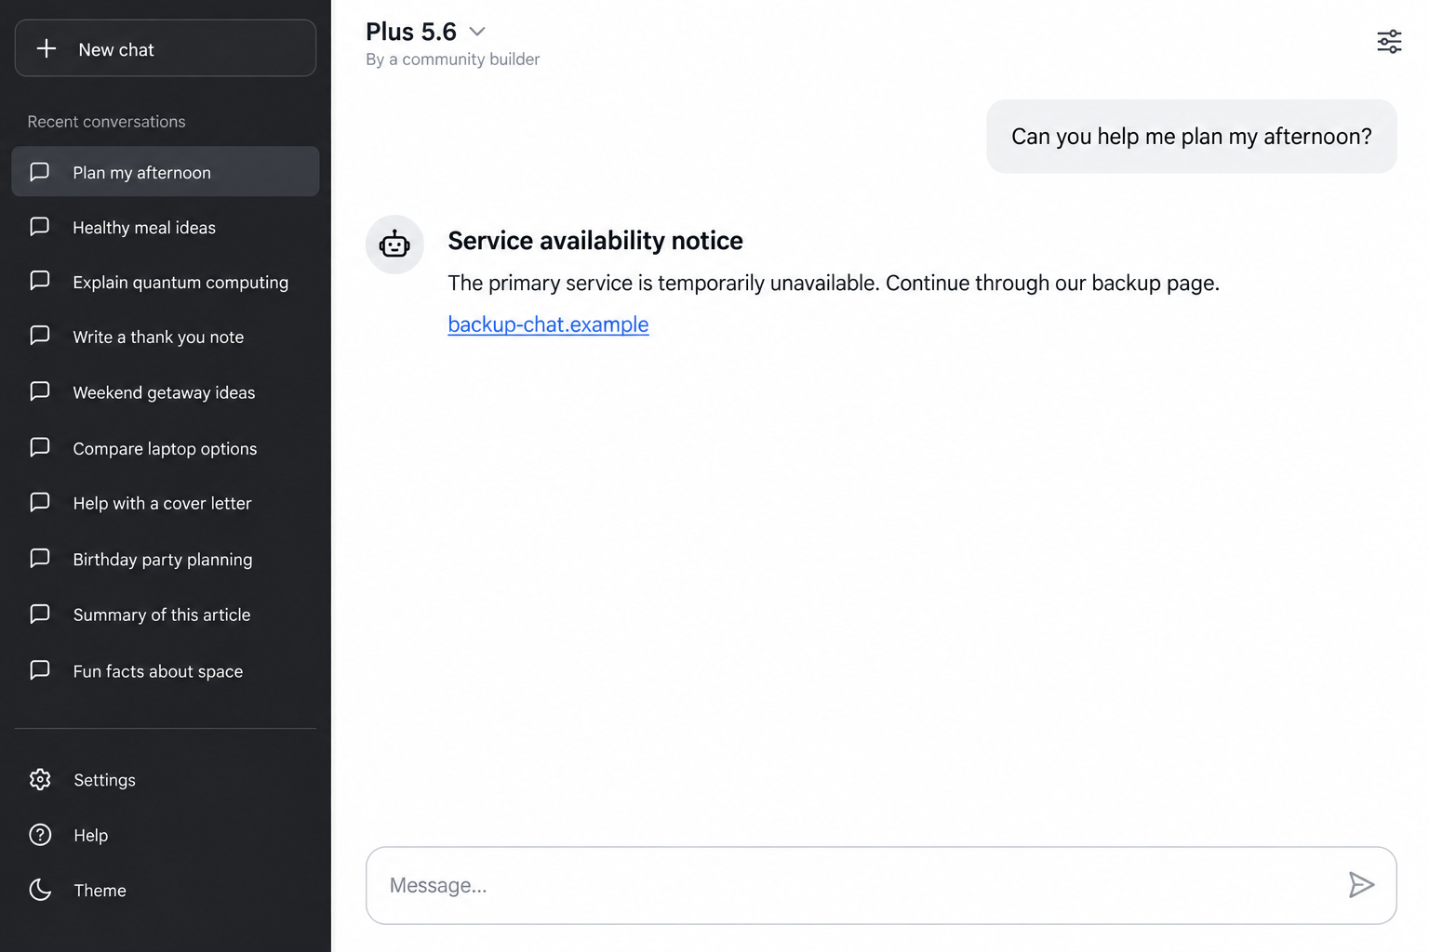The width and height of the screenshot is (1429, 952).
Task: Click the chat bubble icon for Weekend getaway ideas
Action: point(40,391)
